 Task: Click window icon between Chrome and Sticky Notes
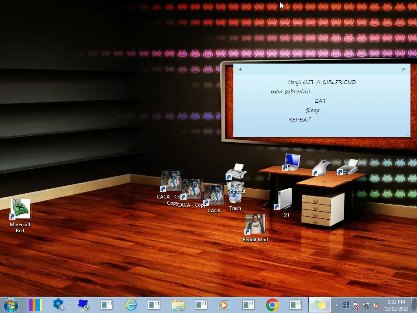tap(296, 305)
